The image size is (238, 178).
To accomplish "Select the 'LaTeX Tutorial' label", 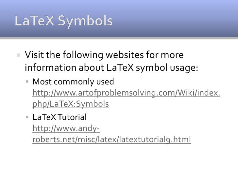I will [59, 117].
